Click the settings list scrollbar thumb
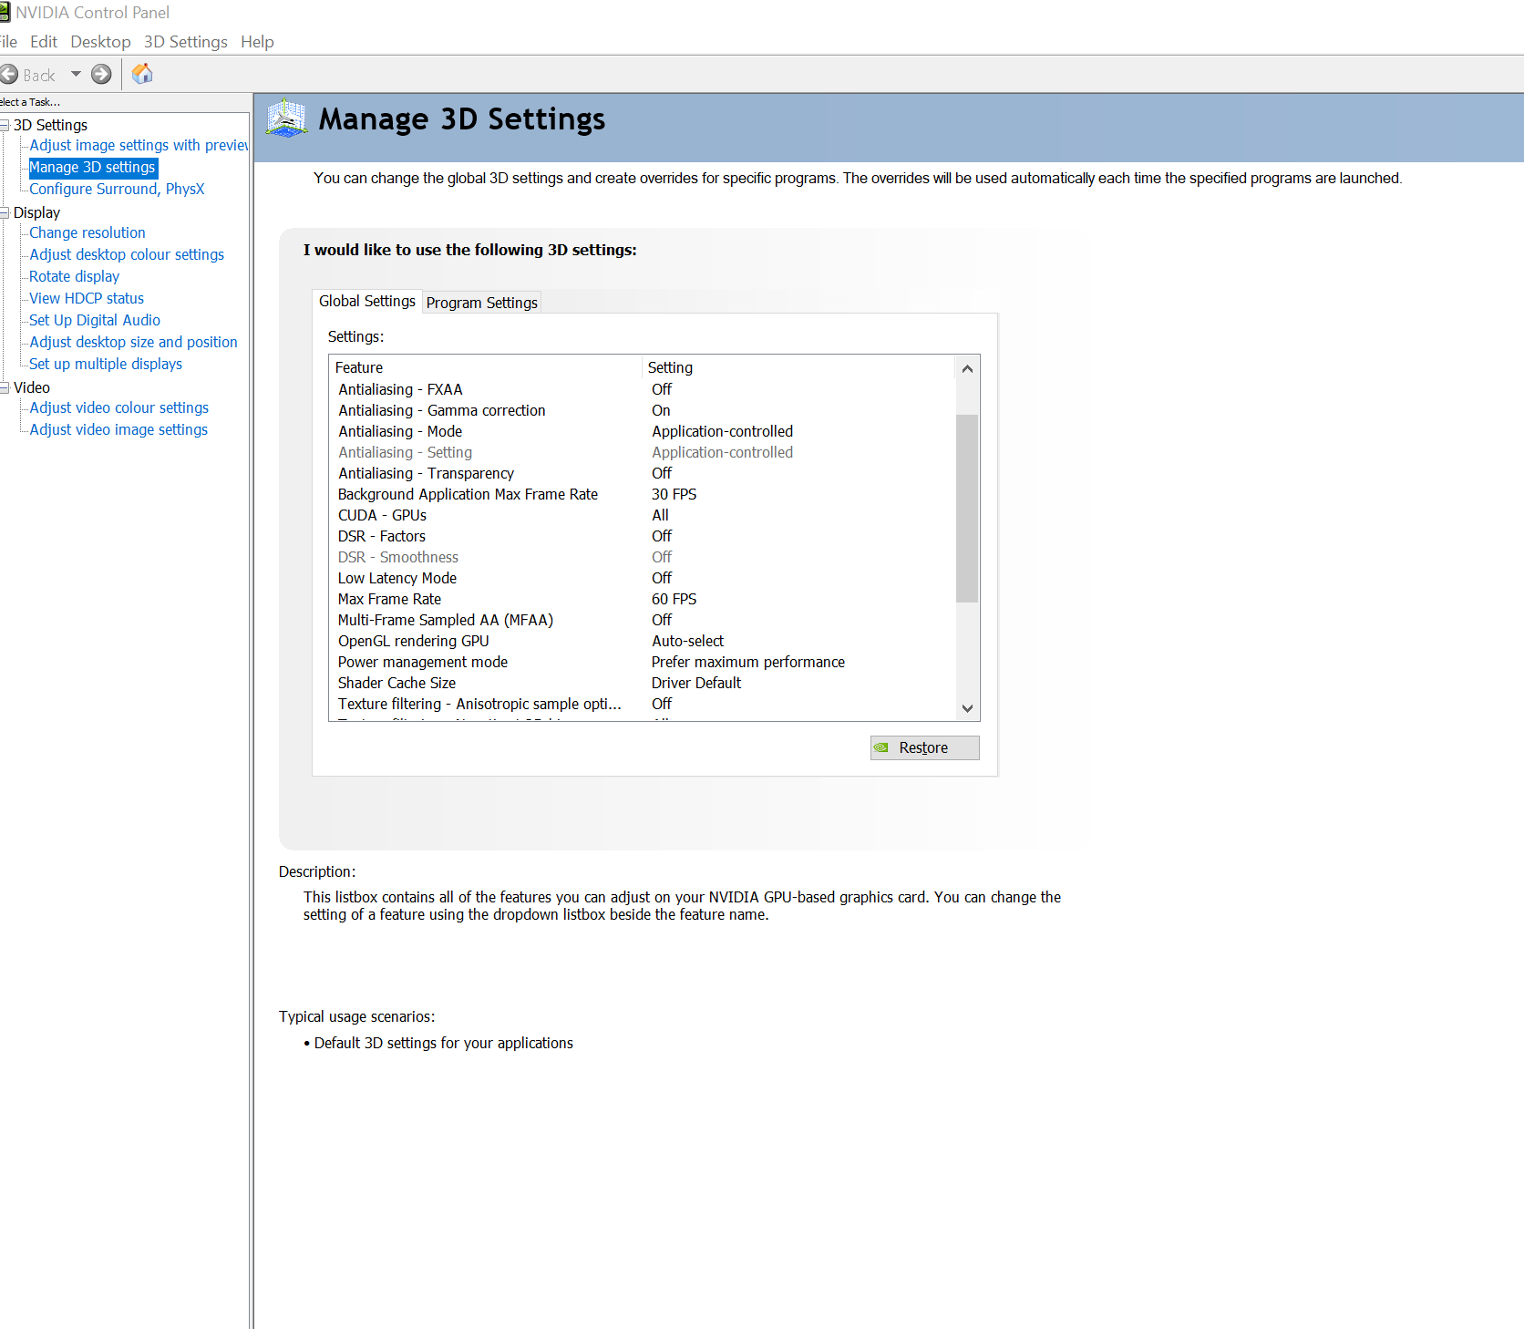 click(x=967, y=509)
